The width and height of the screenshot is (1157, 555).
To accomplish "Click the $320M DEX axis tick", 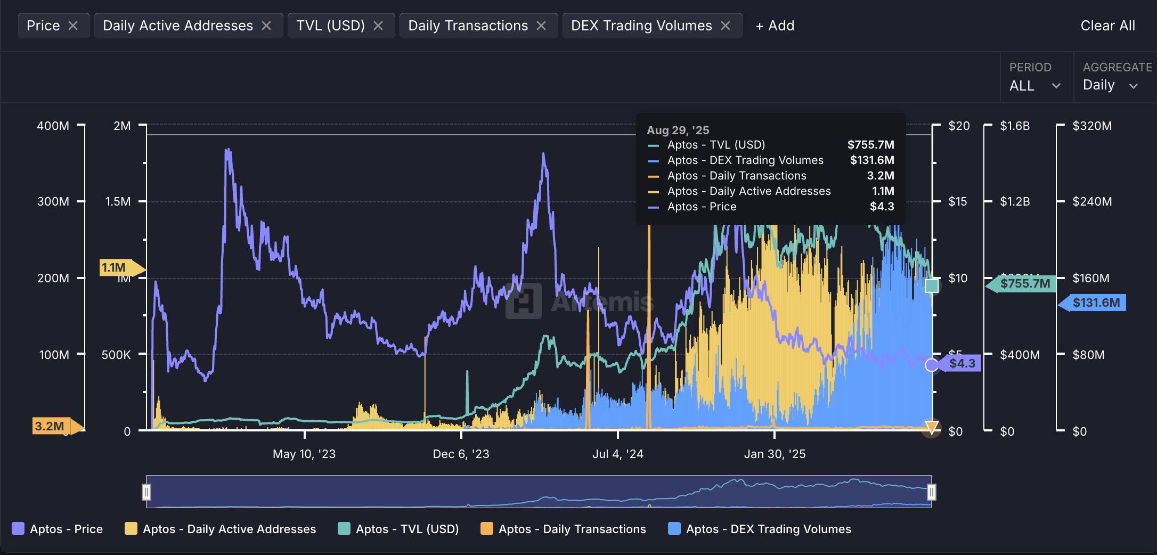I will (x=1092, y=126).
